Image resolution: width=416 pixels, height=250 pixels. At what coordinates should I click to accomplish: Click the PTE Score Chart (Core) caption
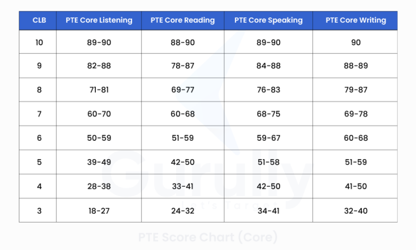[208, 237]
